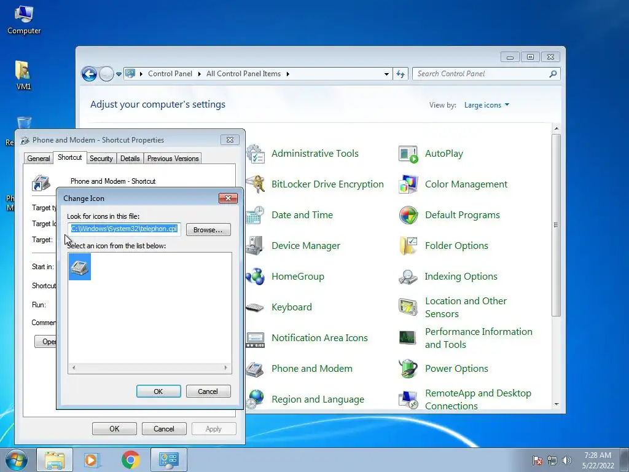Click Cancel in Shortcut Properties dialog
Screen dimensions: 629x472
coord(164,428)
